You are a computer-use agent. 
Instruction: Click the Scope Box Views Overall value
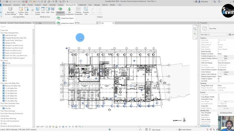point(226,106)
